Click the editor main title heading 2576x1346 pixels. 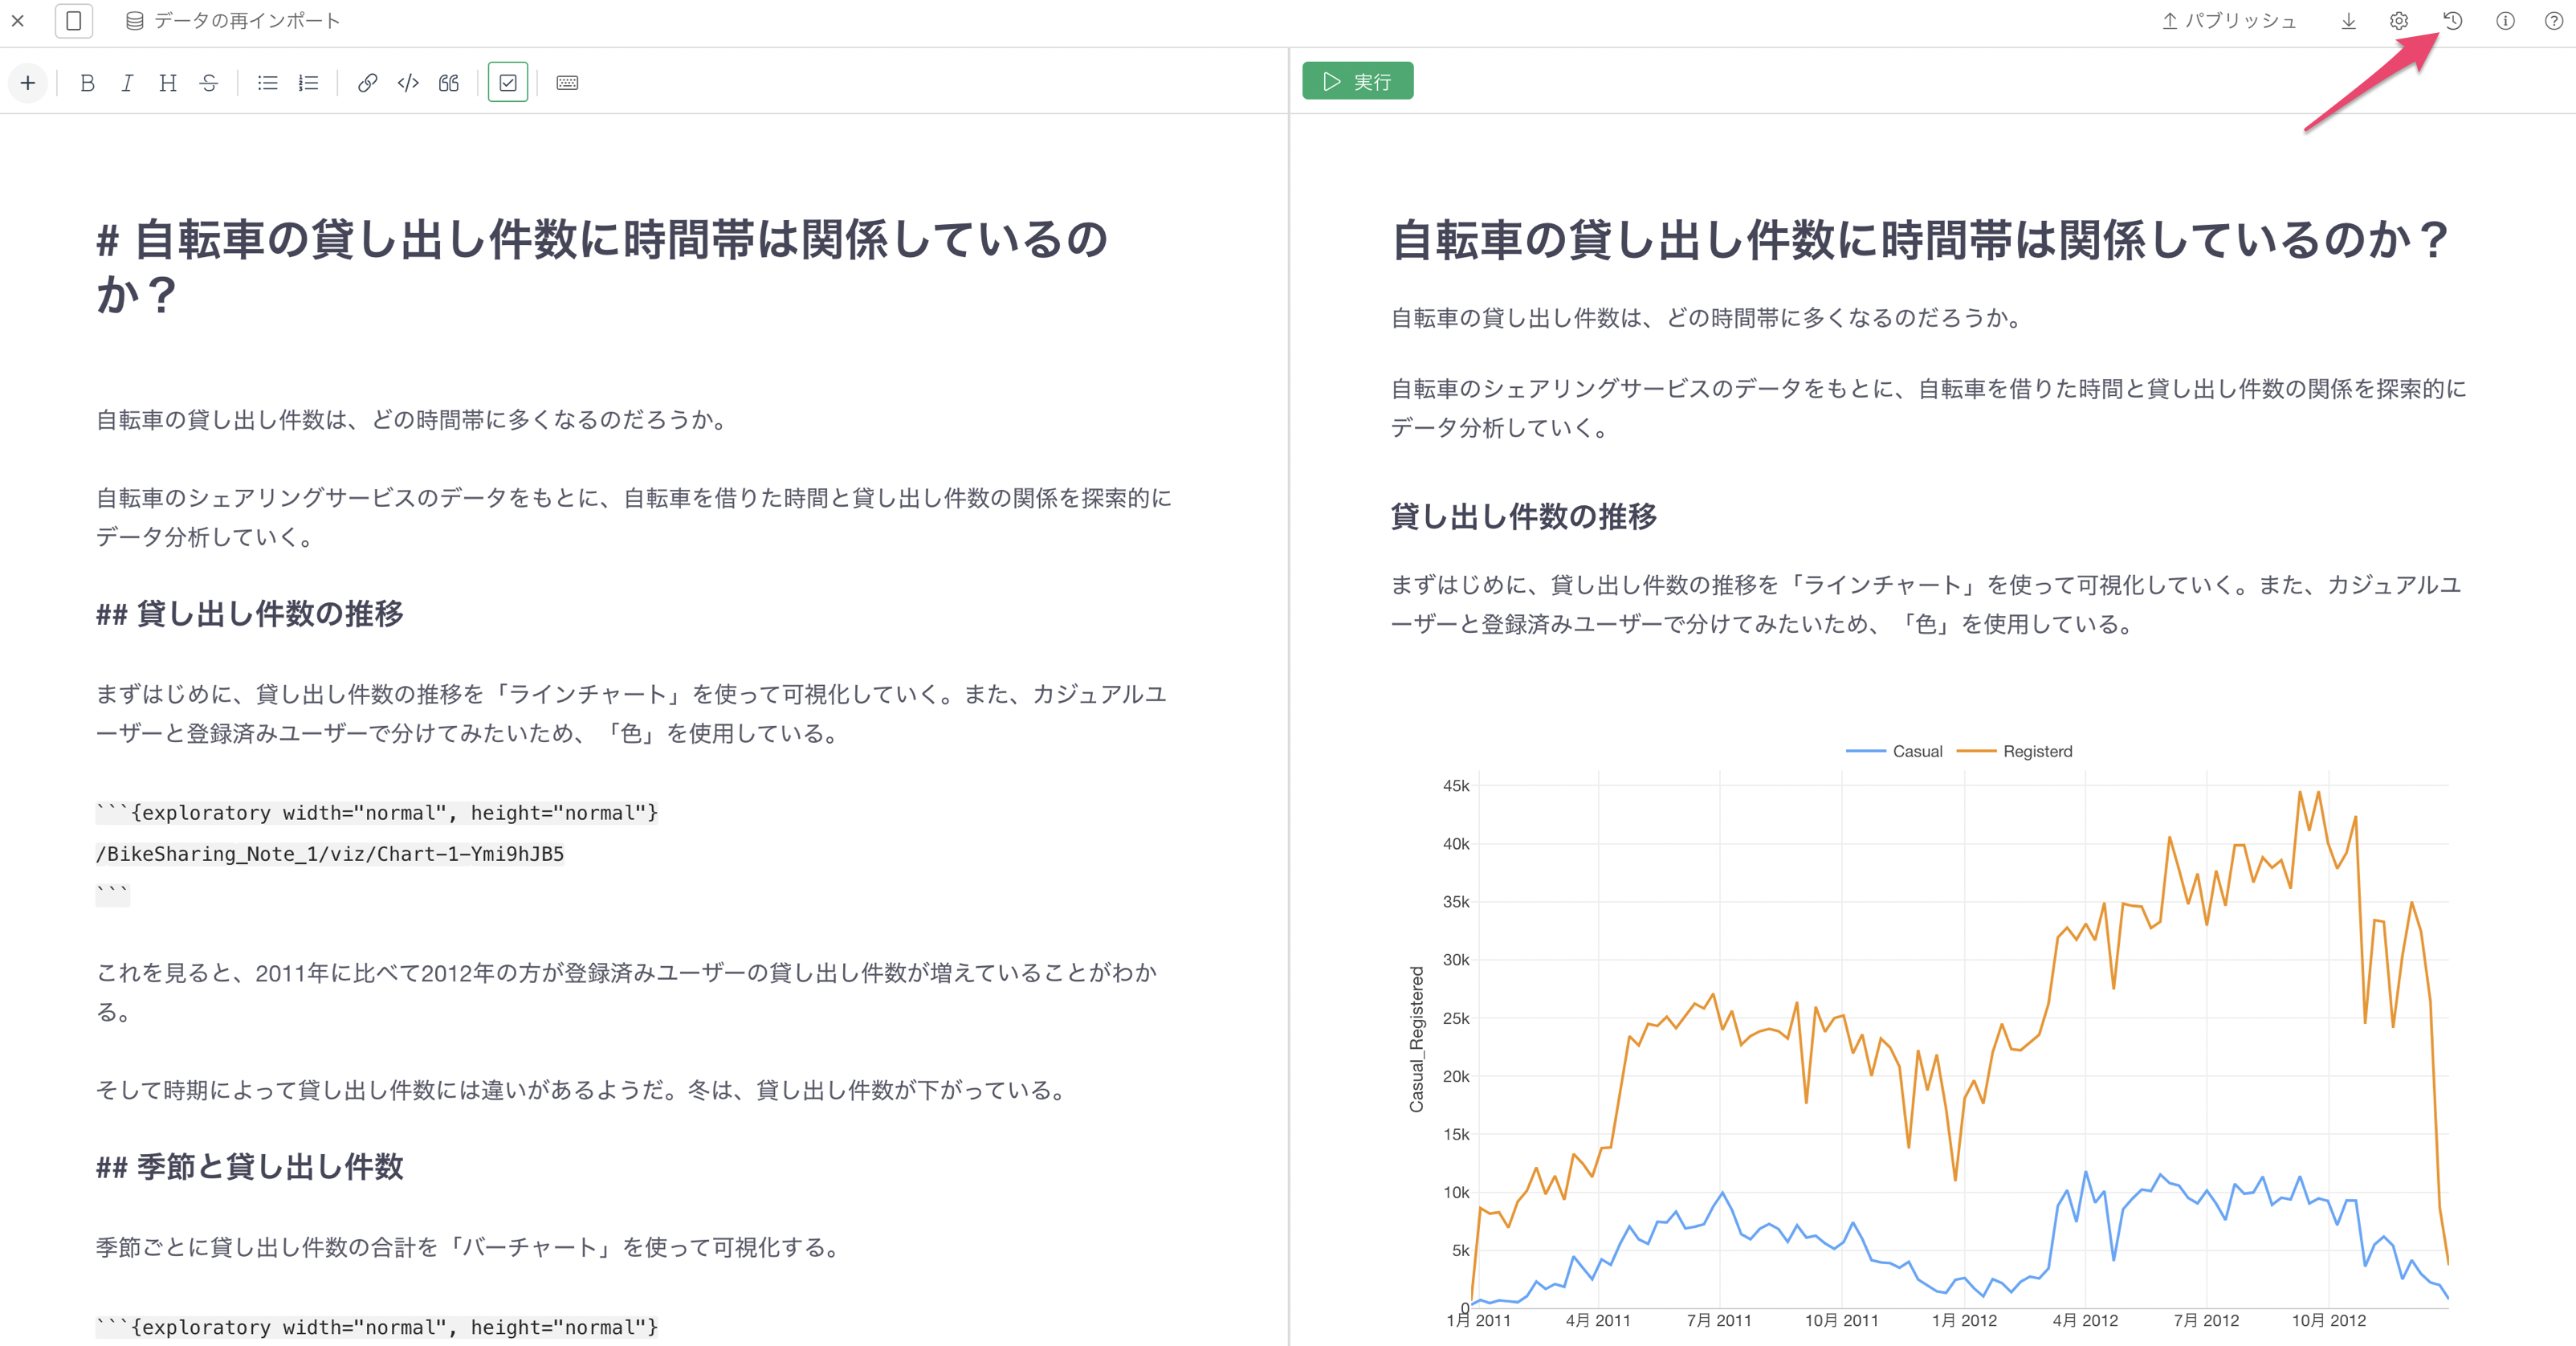click(x=602, y=266)
